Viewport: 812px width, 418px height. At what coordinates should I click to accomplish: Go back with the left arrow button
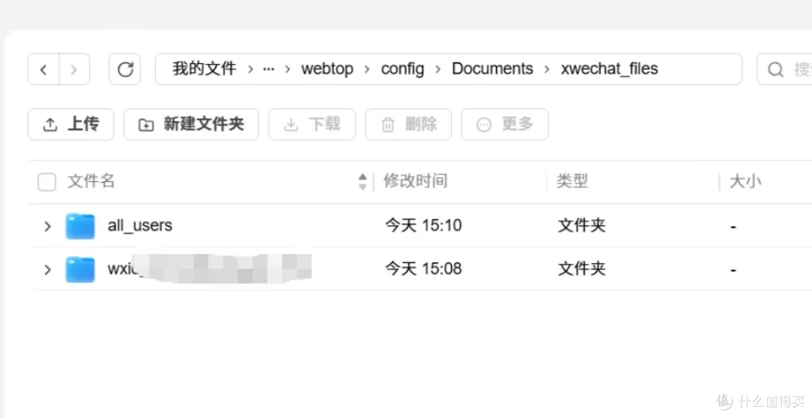click(44, 69)
